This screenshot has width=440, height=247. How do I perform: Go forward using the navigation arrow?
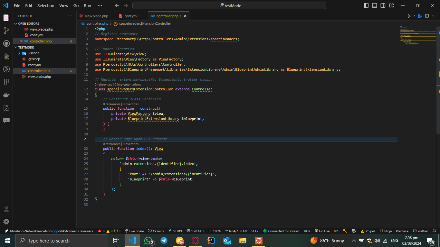pyautogui.click(x=126, y=5)
